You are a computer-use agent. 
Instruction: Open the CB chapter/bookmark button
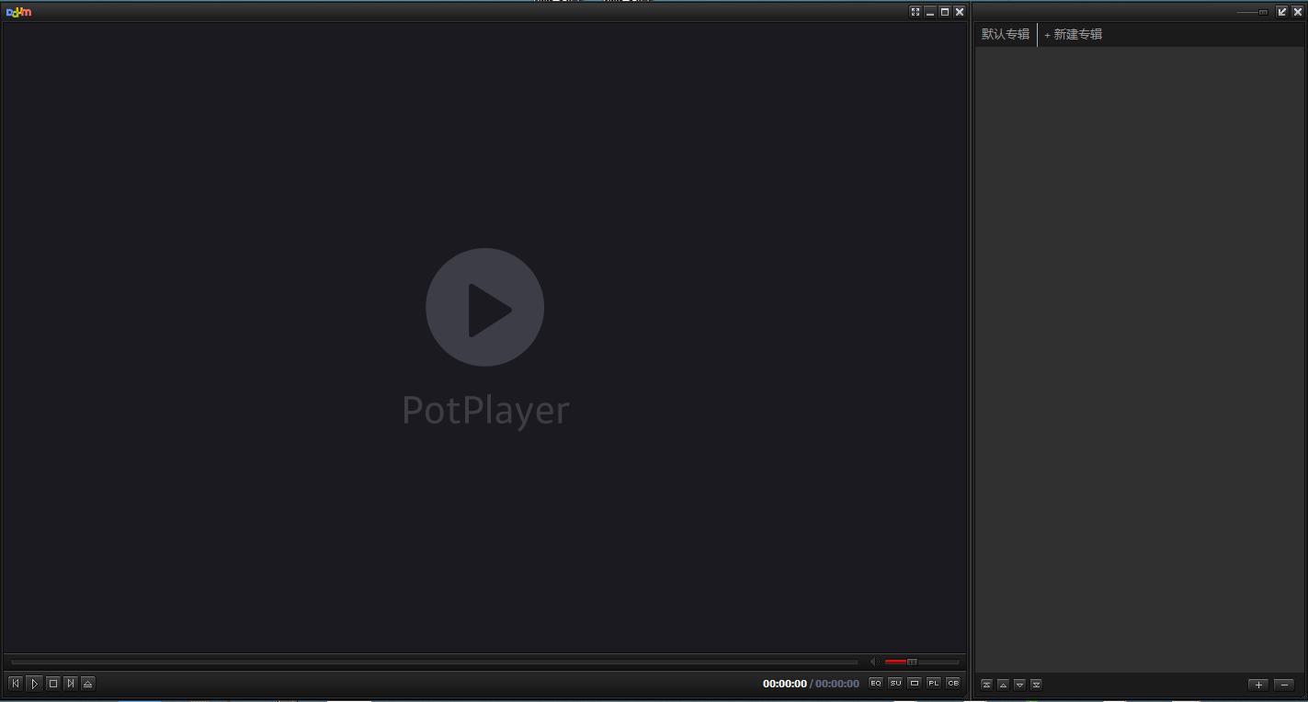(x=953, y=683)
